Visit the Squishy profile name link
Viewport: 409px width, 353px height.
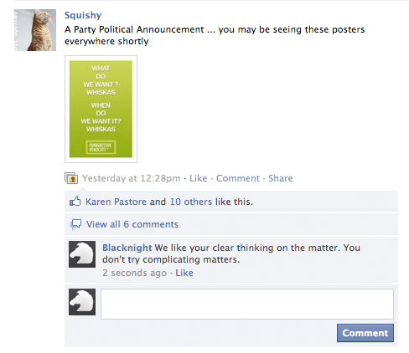83,15
